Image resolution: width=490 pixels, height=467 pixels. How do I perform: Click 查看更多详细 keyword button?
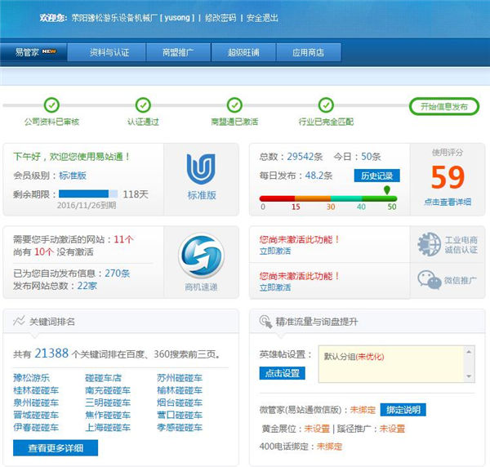(x=56, y=447)
